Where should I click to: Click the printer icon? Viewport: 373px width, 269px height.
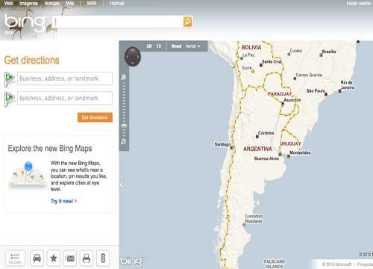(87, 259)
